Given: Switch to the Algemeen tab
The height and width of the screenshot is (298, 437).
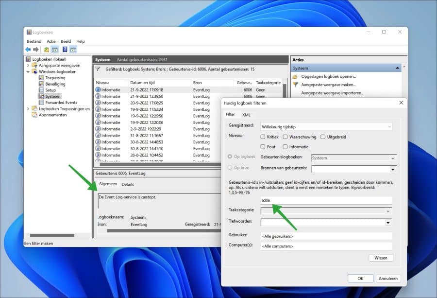Looking at the screenshot, I should pos(108,184).
